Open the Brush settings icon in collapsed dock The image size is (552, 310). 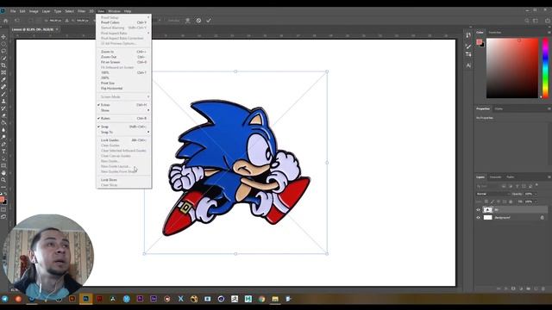pyautogui.click(x=468, y=46)
